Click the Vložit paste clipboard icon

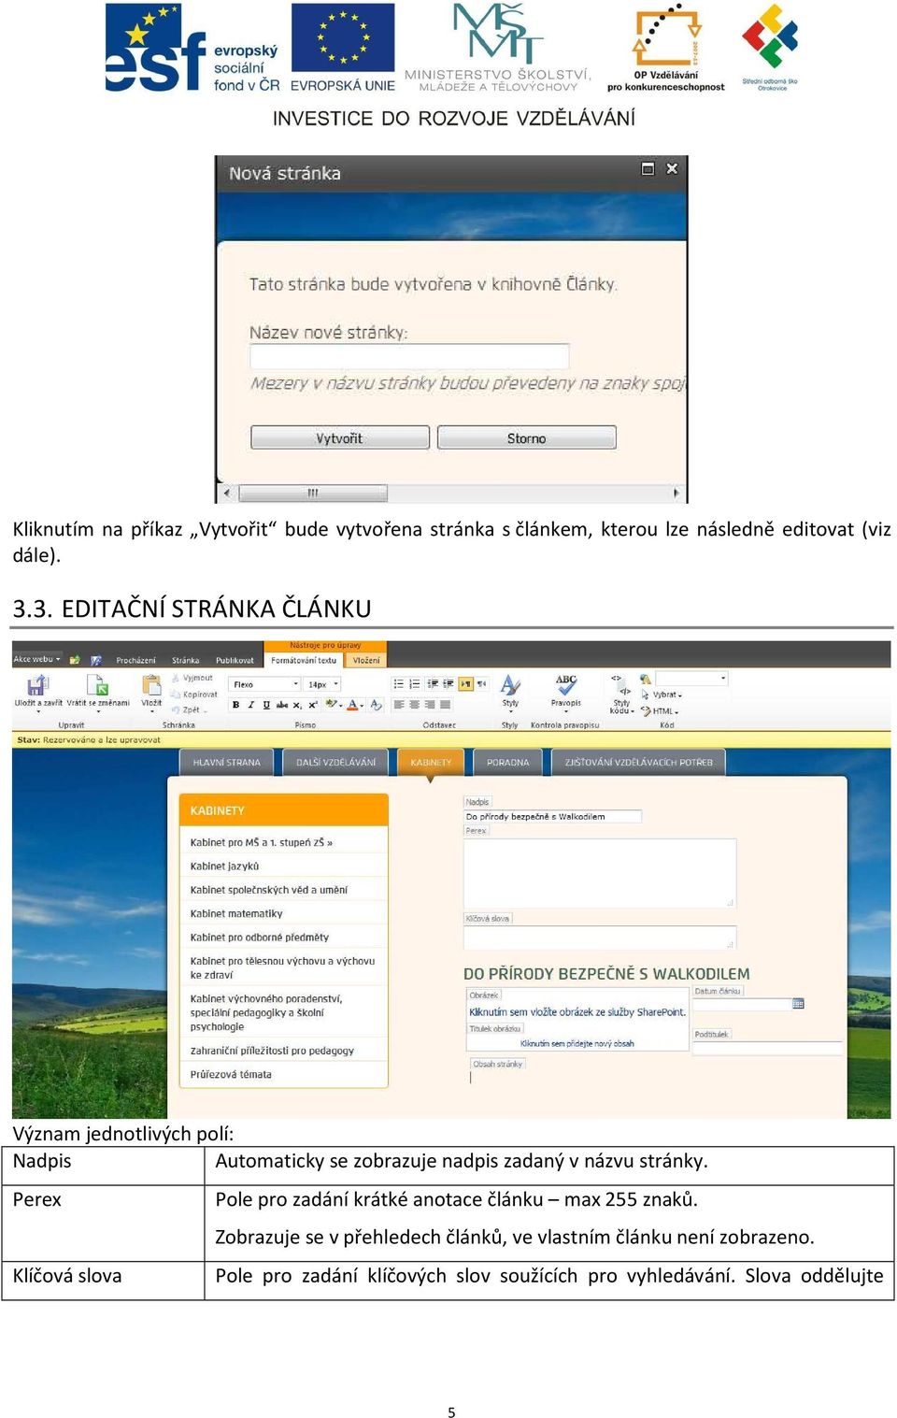(x=151, y=685)
